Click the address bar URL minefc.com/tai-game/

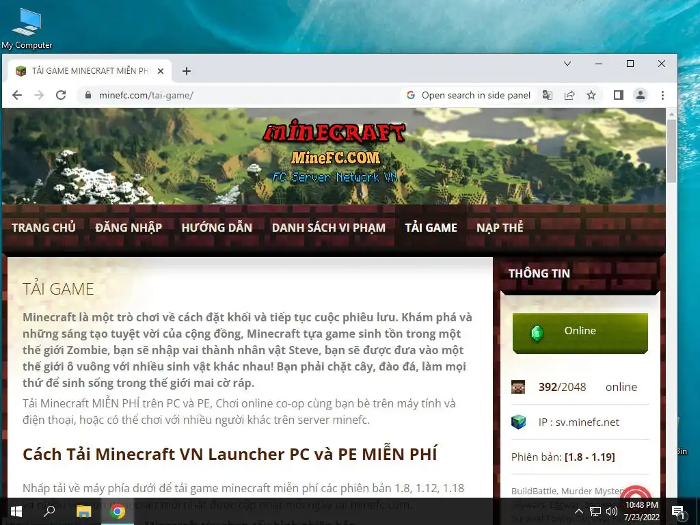tap(146, 95)
